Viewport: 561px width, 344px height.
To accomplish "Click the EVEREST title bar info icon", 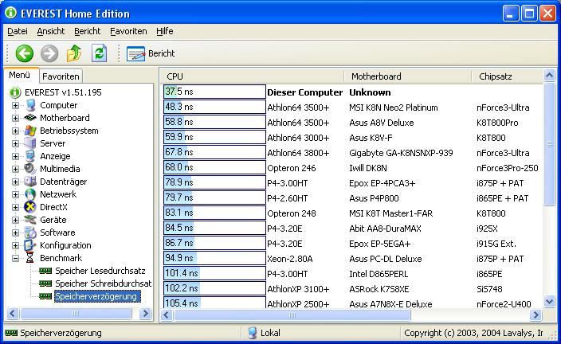I will point(10,13).
